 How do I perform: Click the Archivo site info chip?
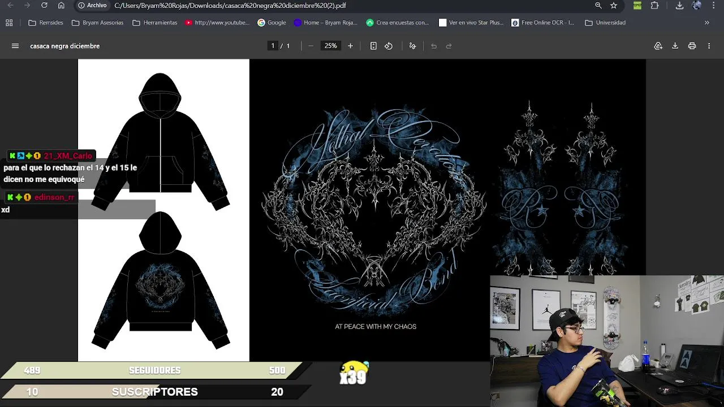click(x=92, y=5)
